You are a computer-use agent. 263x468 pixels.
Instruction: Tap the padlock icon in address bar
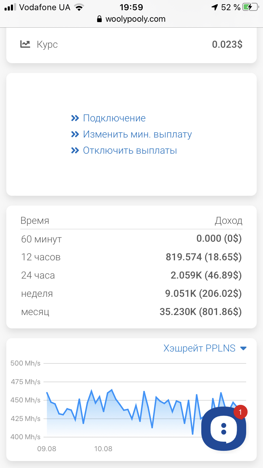tap(100, 19)
